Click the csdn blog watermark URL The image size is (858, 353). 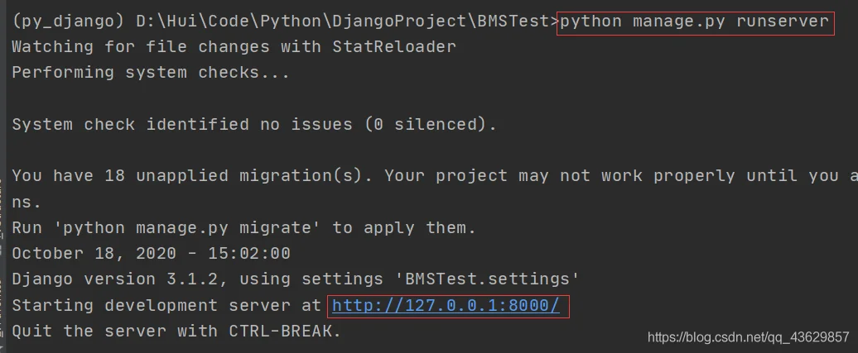coord(748,337)
